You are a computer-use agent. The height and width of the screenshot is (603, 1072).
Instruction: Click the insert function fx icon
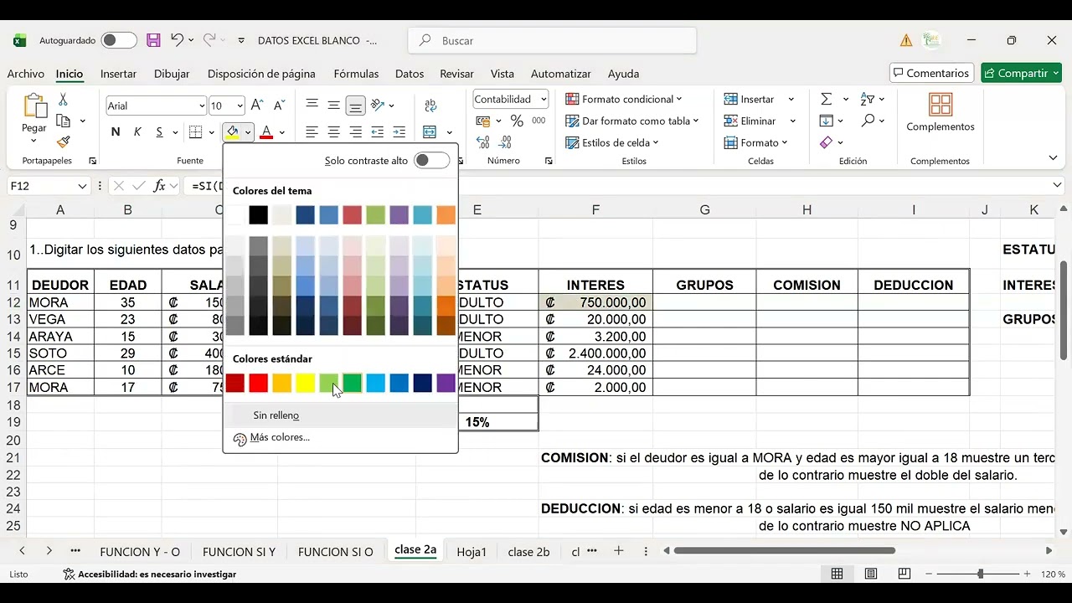click(x=159, y=186)
